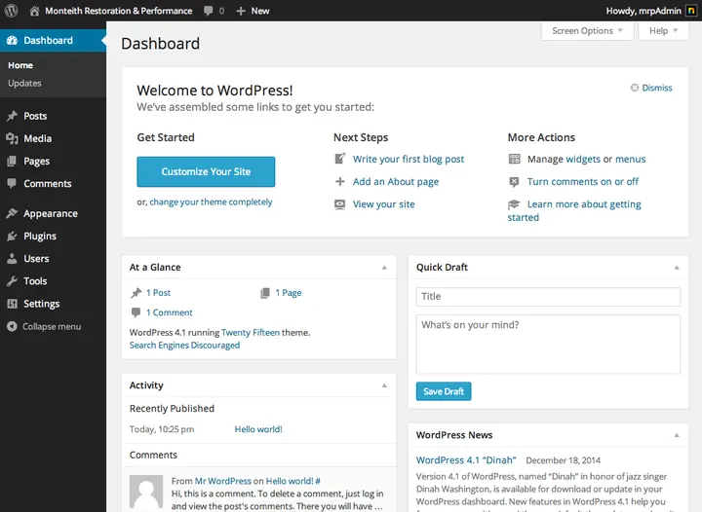This screenshot has width=702, height=512.
Task: Click the graduation cap icon beside Learn more
Action: (514, 204)
